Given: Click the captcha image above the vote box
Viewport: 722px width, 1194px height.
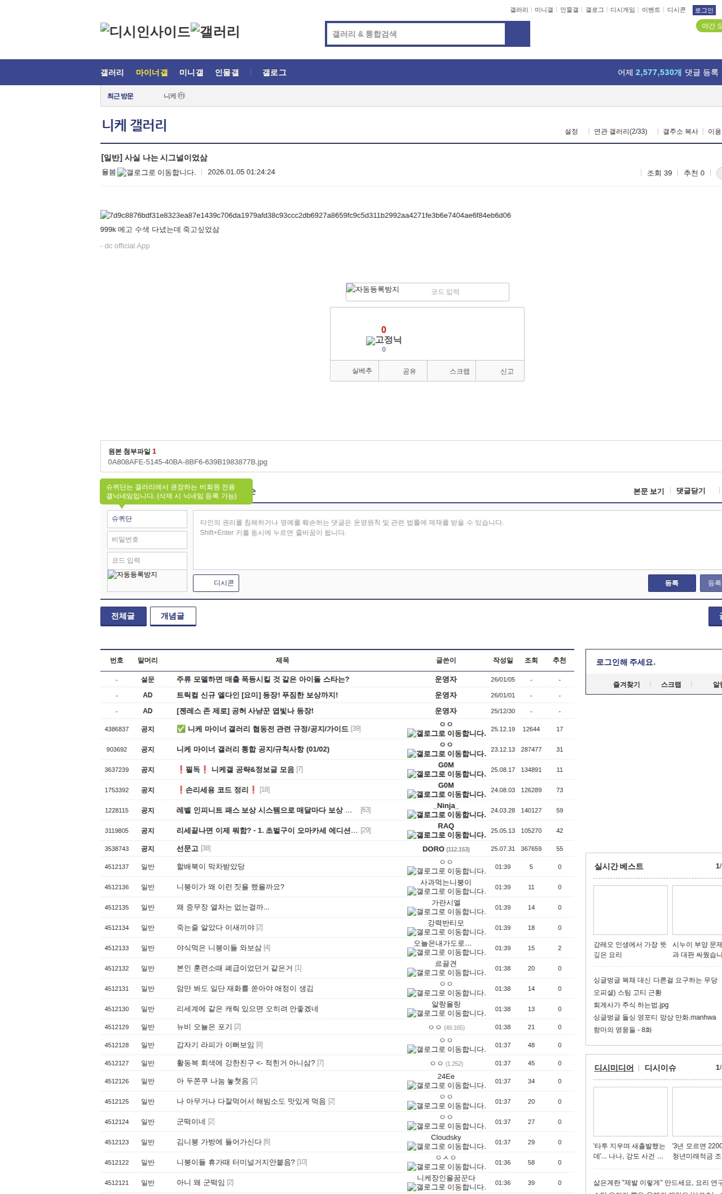Looking at the screenshot, I should (x=373, y=290).
